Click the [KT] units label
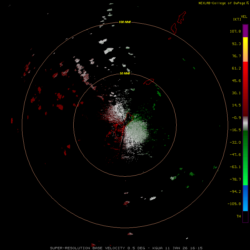 click(x=237, y=19)
